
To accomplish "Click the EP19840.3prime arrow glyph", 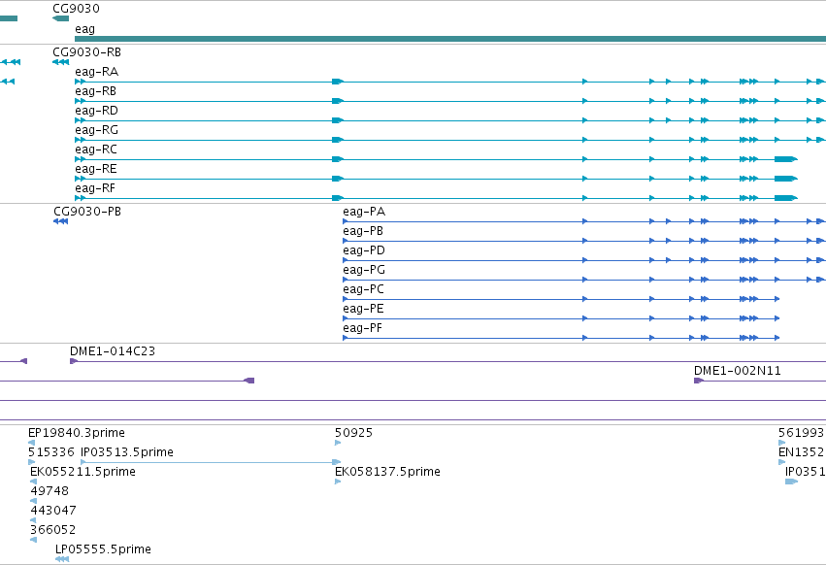I will [x=32, y=443].
